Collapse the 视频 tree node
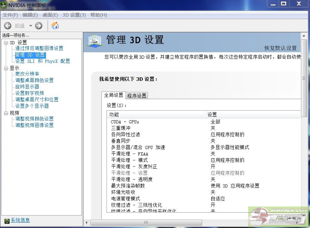Screen dimensions: 310x228 pyautogui.click(x=6, y=113)
